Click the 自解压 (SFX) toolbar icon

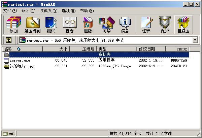(x=183, y=25)
